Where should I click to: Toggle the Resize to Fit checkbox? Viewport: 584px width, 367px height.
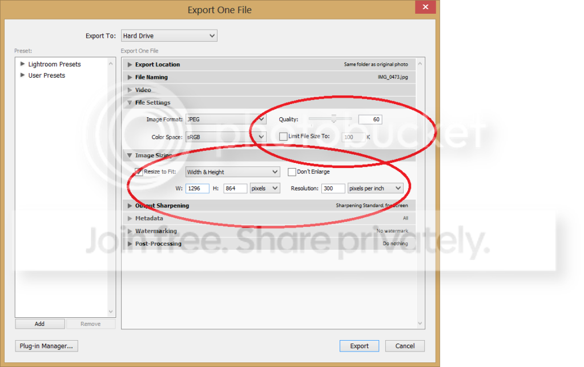(139, 171)
